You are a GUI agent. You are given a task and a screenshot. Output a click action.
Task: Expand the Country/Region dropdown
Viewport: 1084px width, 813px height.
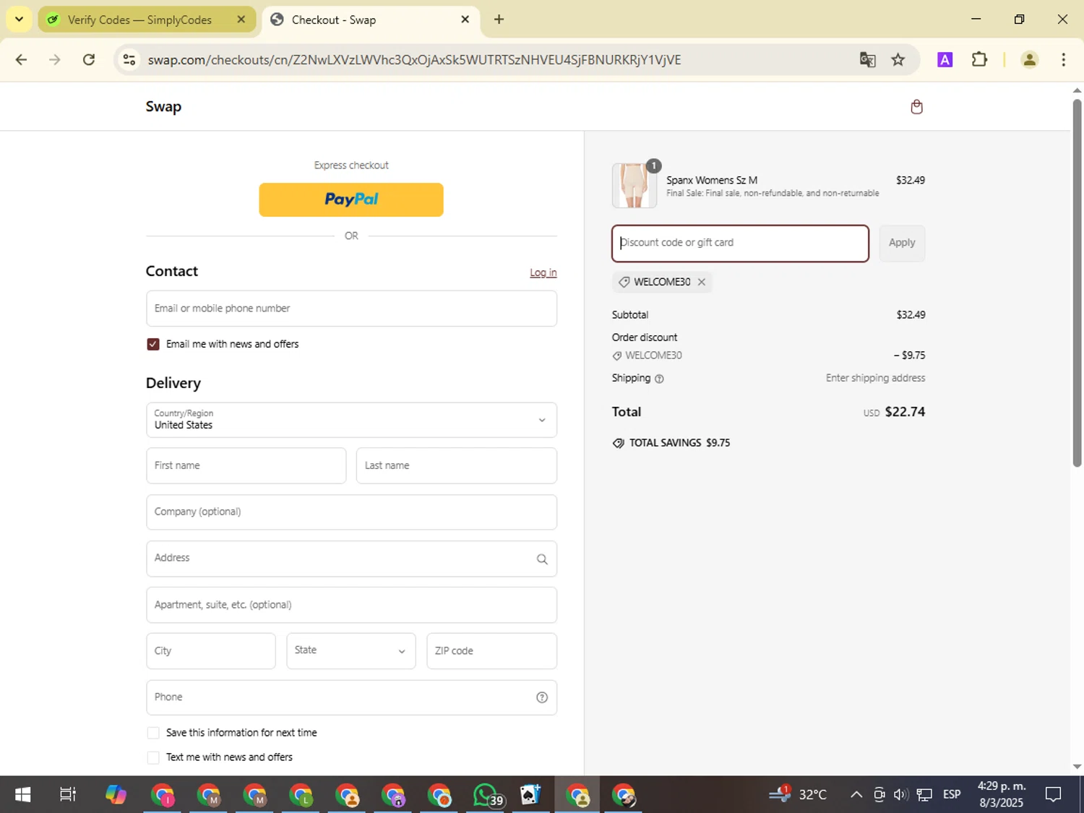[x=351, y=420]
